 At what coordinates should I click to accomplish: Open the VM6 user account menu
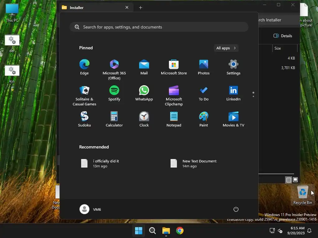[x=90, y=209]
